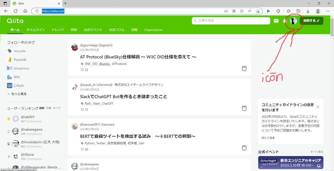Click 詳しく見る in guideline notice

click(x=268, y=138)
